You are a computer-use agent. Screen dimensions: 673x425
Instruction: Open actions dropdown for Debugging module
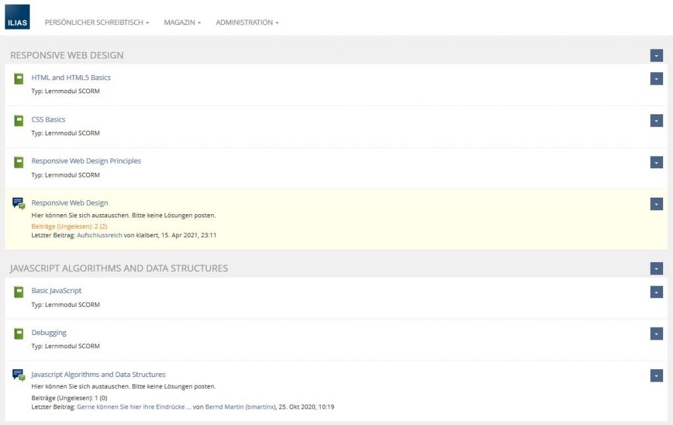(x=656, y=334)
